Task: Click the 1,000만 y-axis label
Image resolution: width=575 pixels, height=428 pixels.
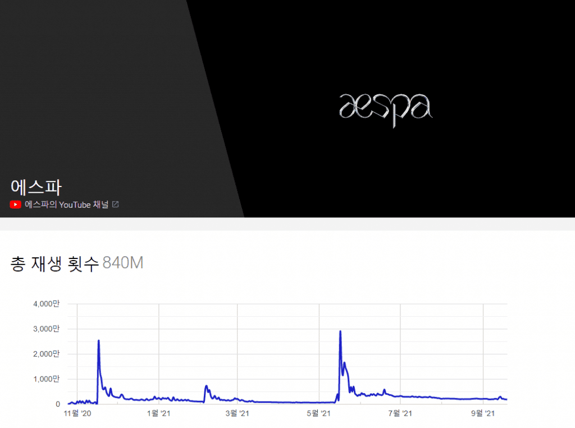Action: pyautogui.click(x=46, y=379)
